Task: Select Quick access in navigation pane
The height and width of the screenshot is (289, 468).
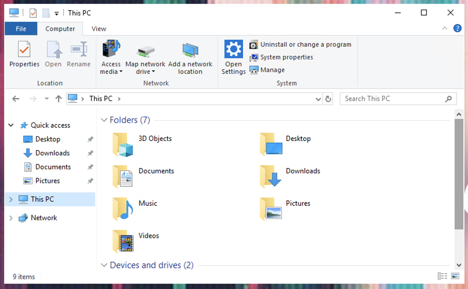Action: tap(50, 125)
